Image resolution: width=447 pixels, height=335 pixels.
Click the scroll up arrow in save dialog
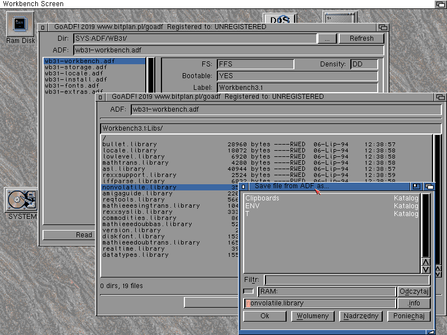[426, 262]
